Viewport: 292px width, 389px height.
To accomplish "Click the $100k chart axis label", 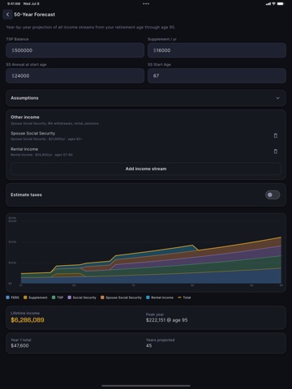I will (12, 263).
